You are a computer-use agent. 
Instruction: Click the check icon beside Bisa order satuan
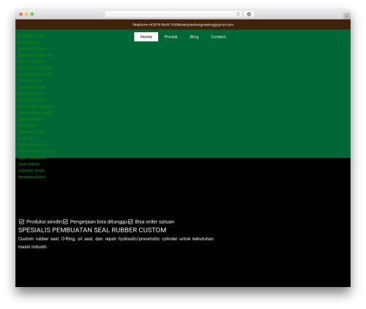pos(130,221)
